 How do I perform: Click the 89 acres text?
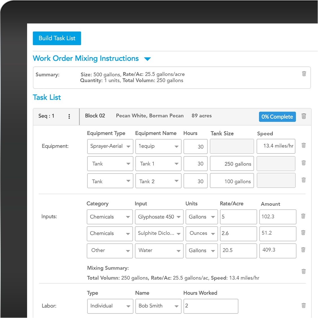pyautogui.click(x=201, y=116)
